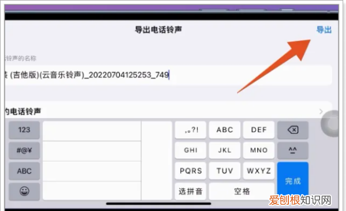Hit the backspace delete icon key

pos(293,130)
